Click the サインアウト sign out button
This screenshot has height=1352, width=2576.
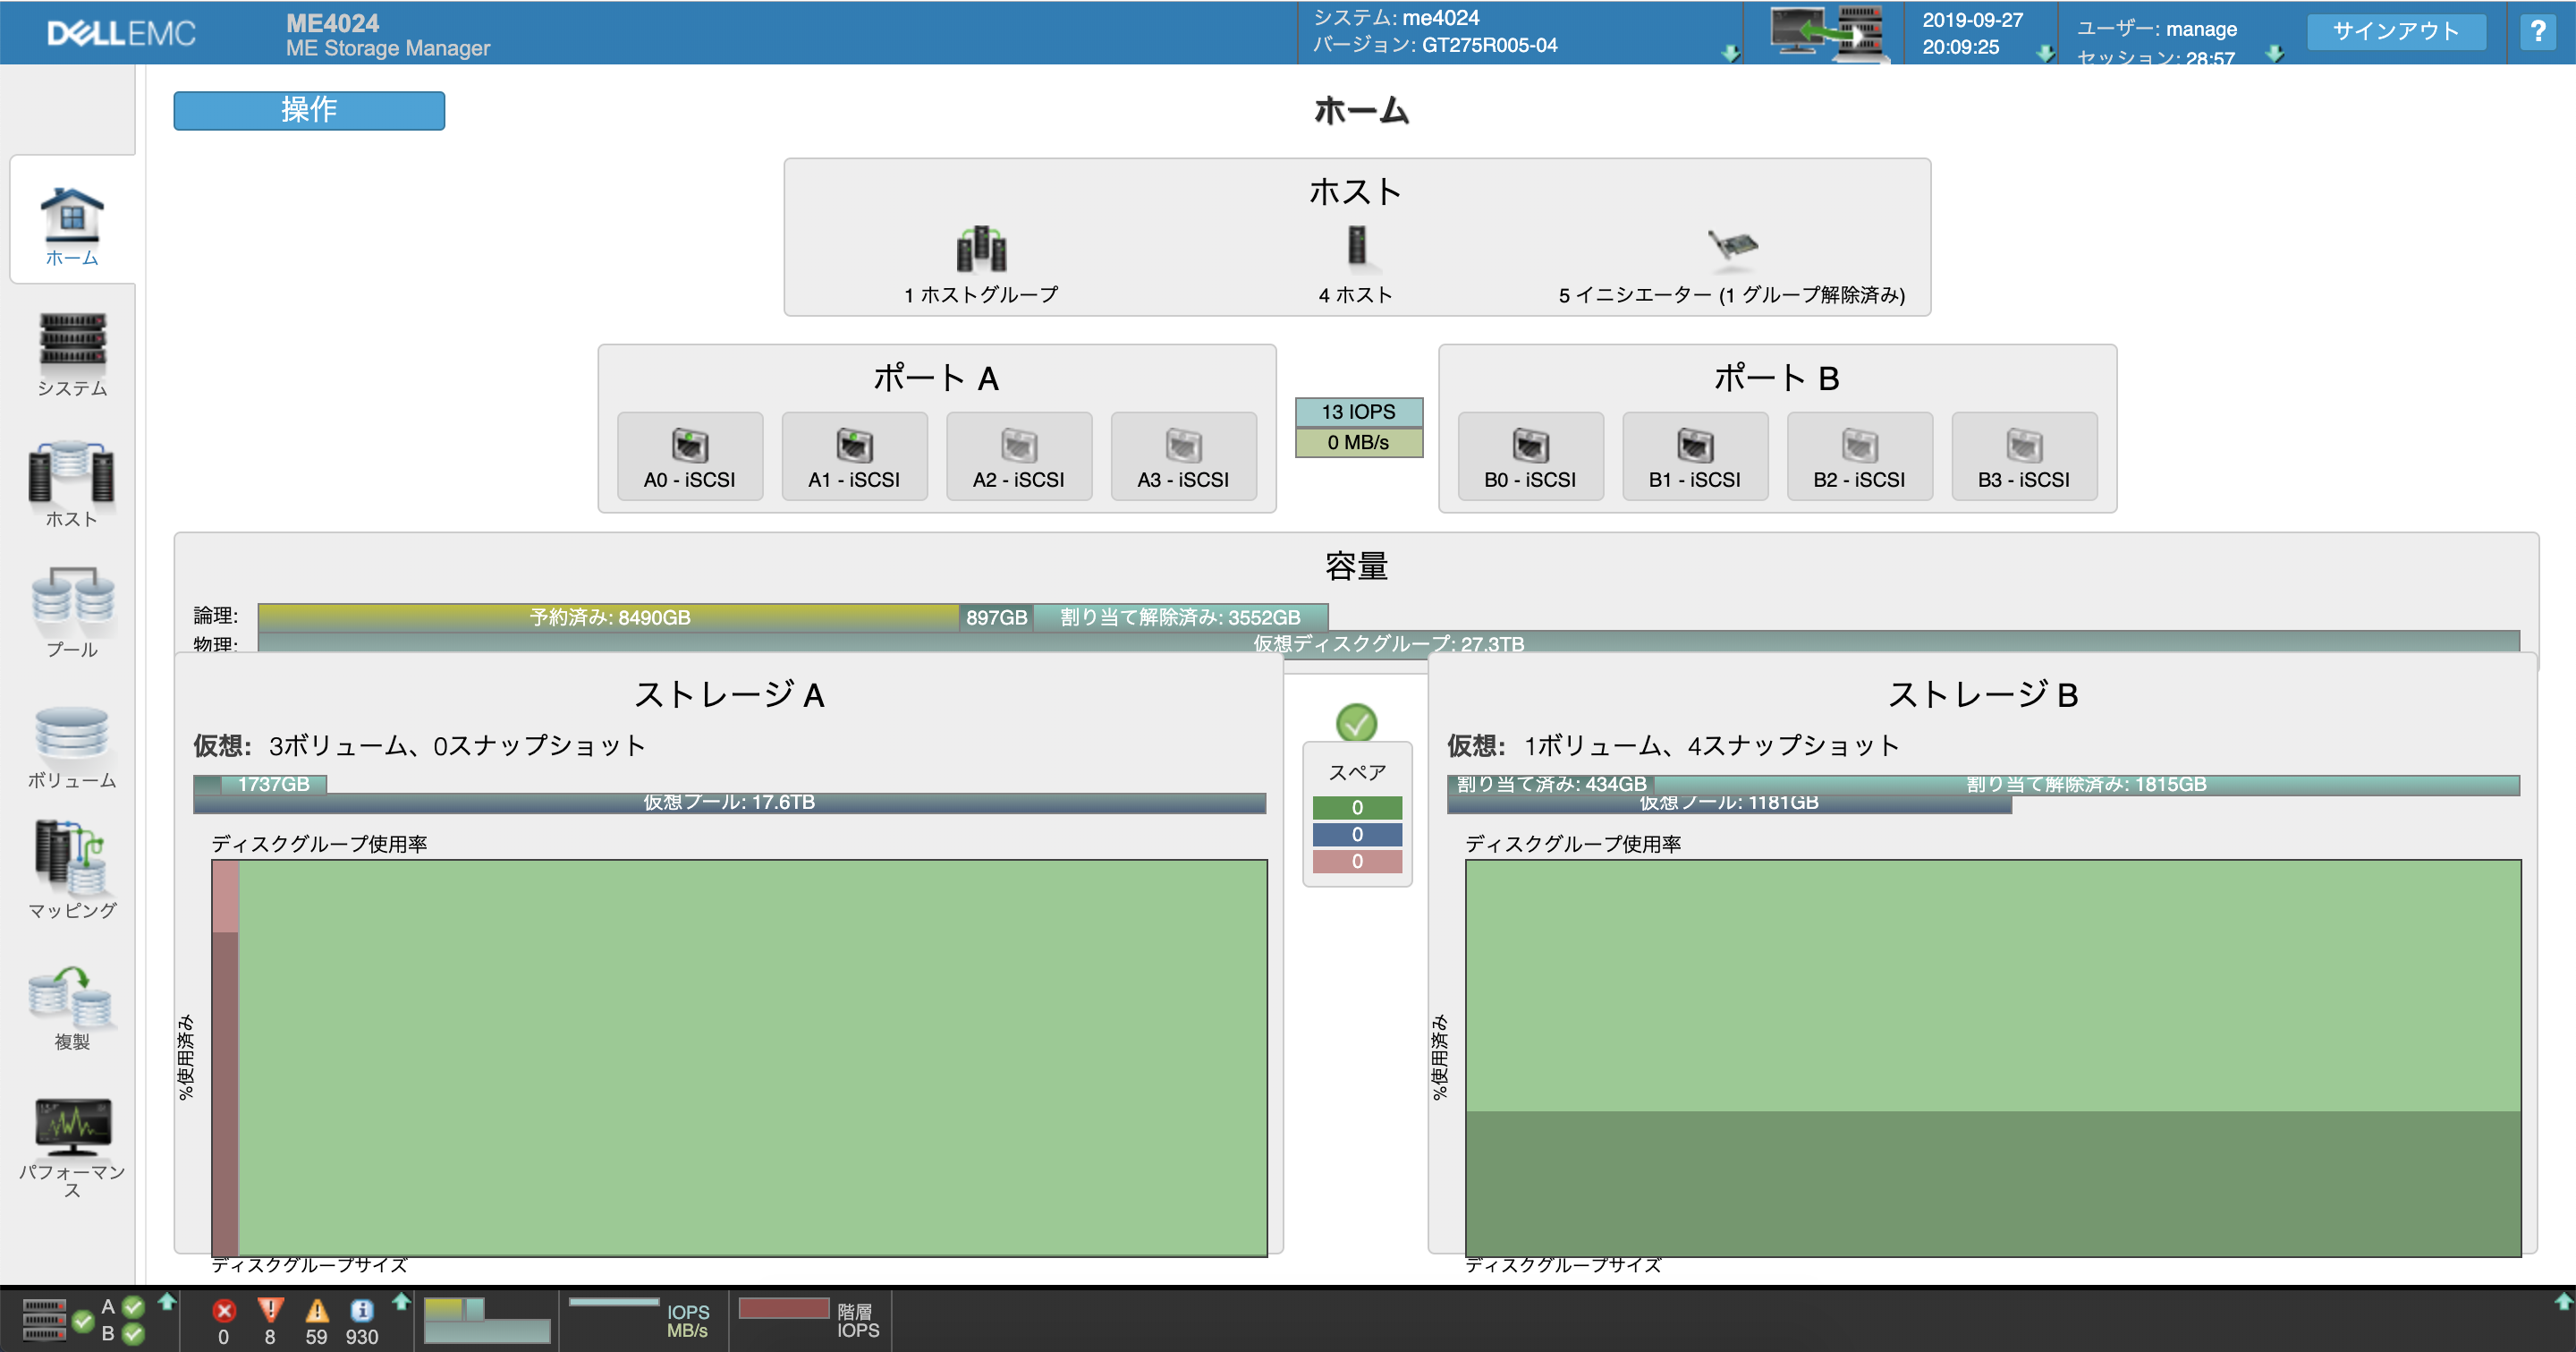tap(2396, 31)
